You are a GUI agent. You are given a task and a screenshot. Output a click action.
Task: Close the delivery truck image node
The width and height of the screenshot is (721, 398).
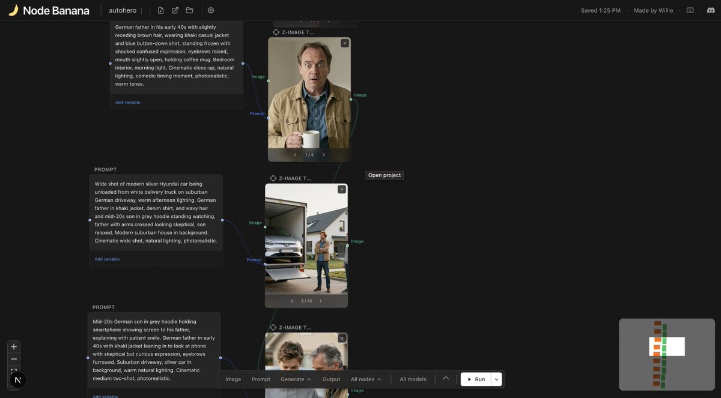coord(342,189)
